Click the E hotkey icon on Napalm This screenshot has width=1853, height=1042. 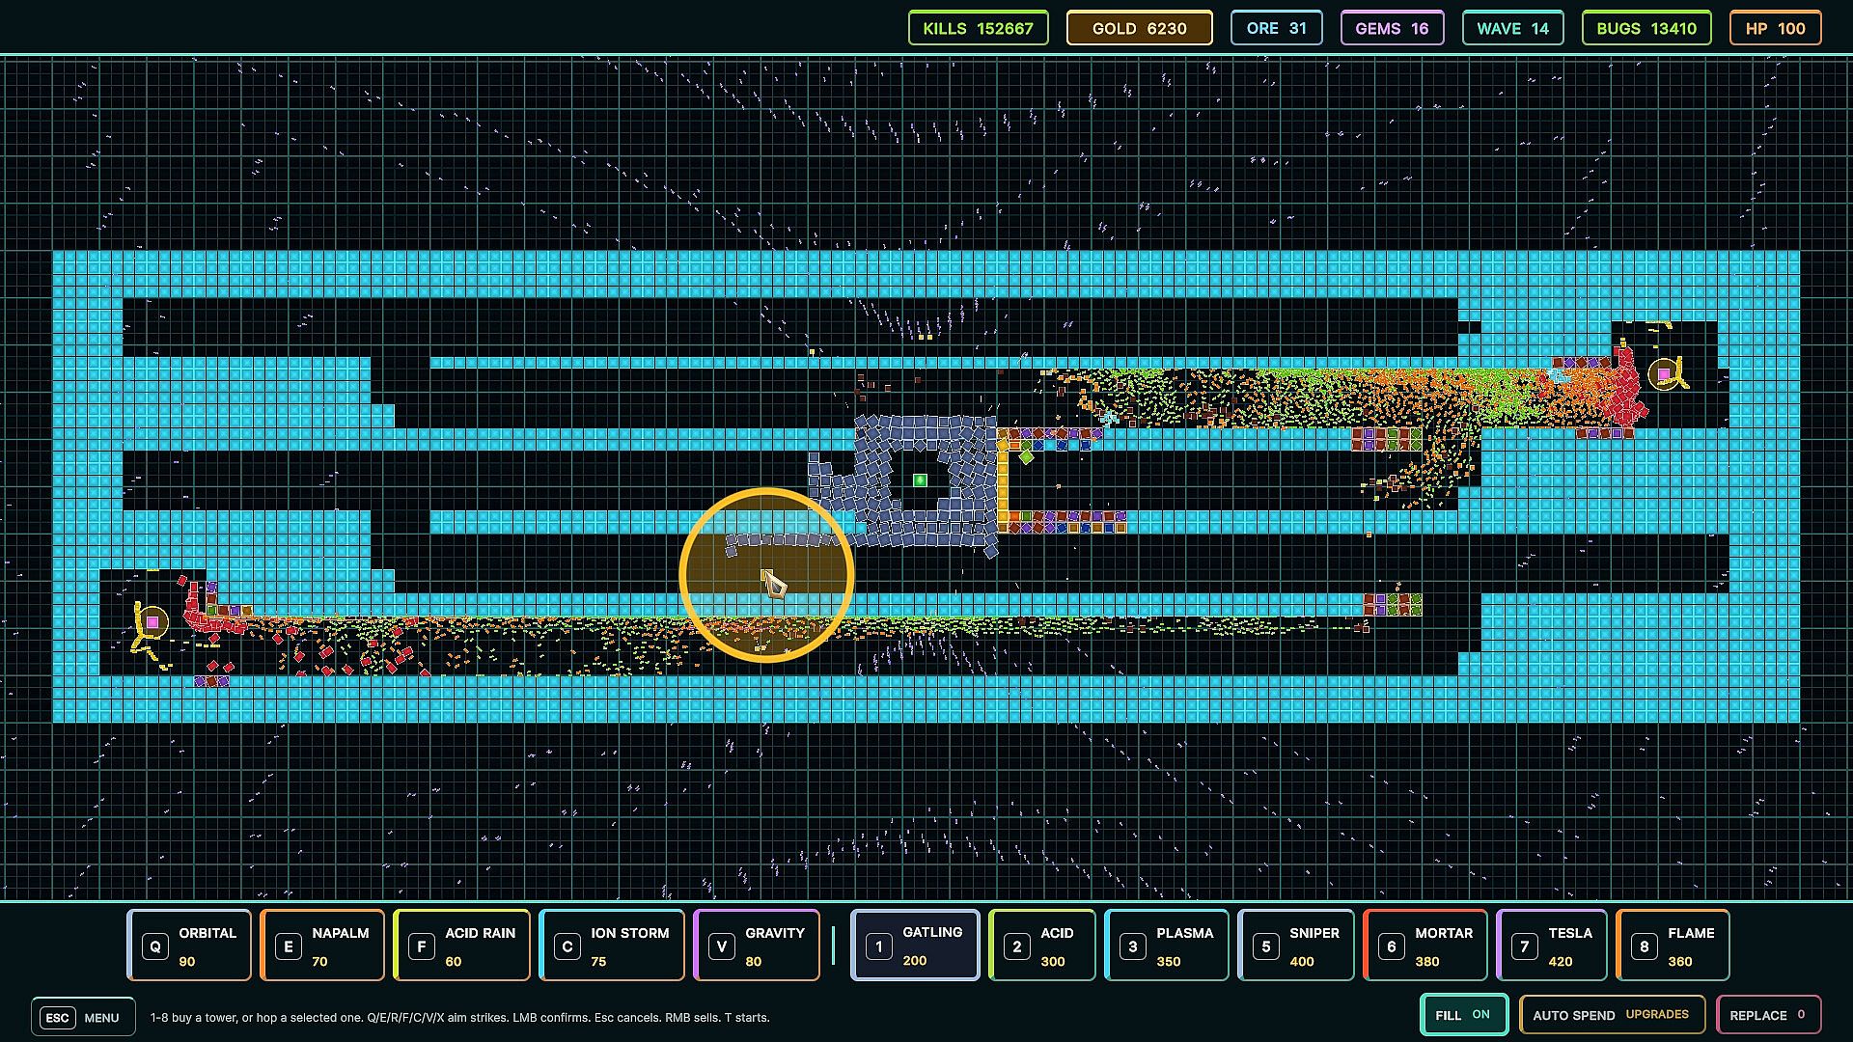click(289, 946)
